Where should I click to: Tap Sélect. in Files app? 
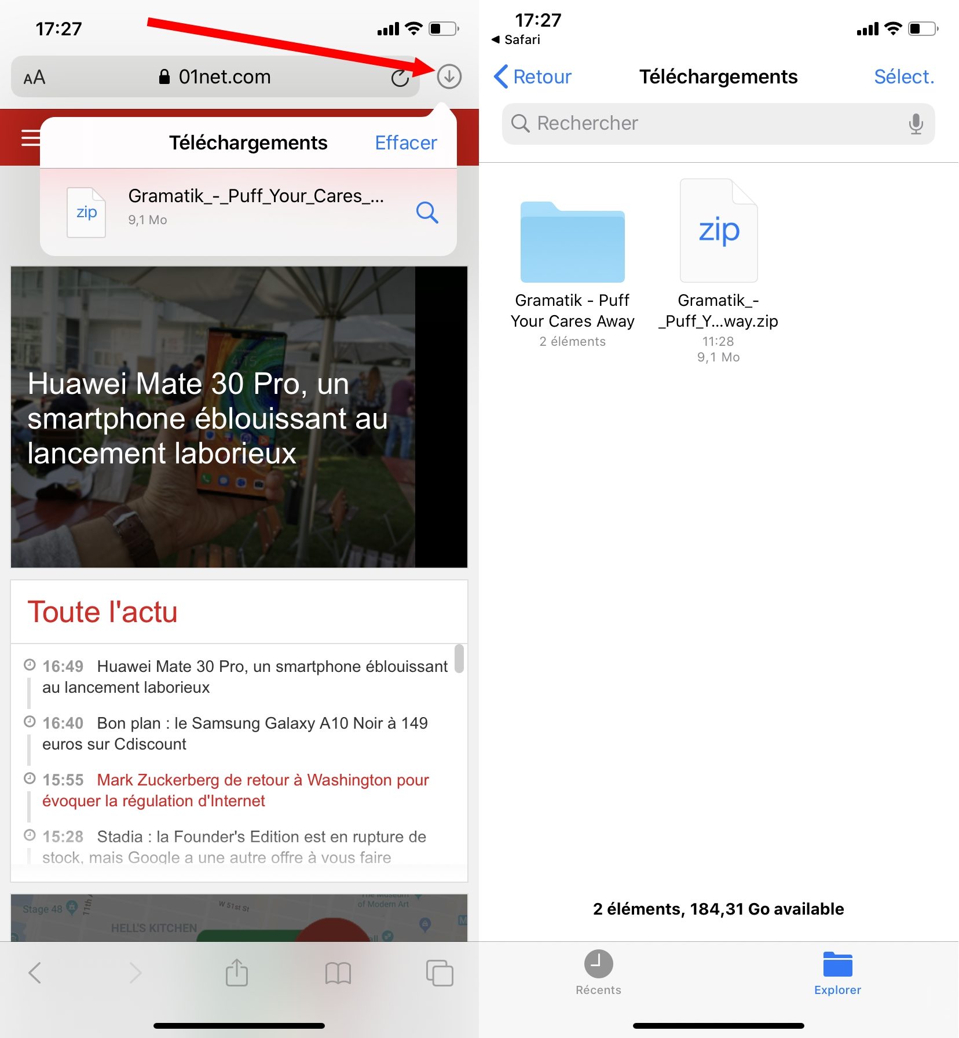click(x=904, y=76)
